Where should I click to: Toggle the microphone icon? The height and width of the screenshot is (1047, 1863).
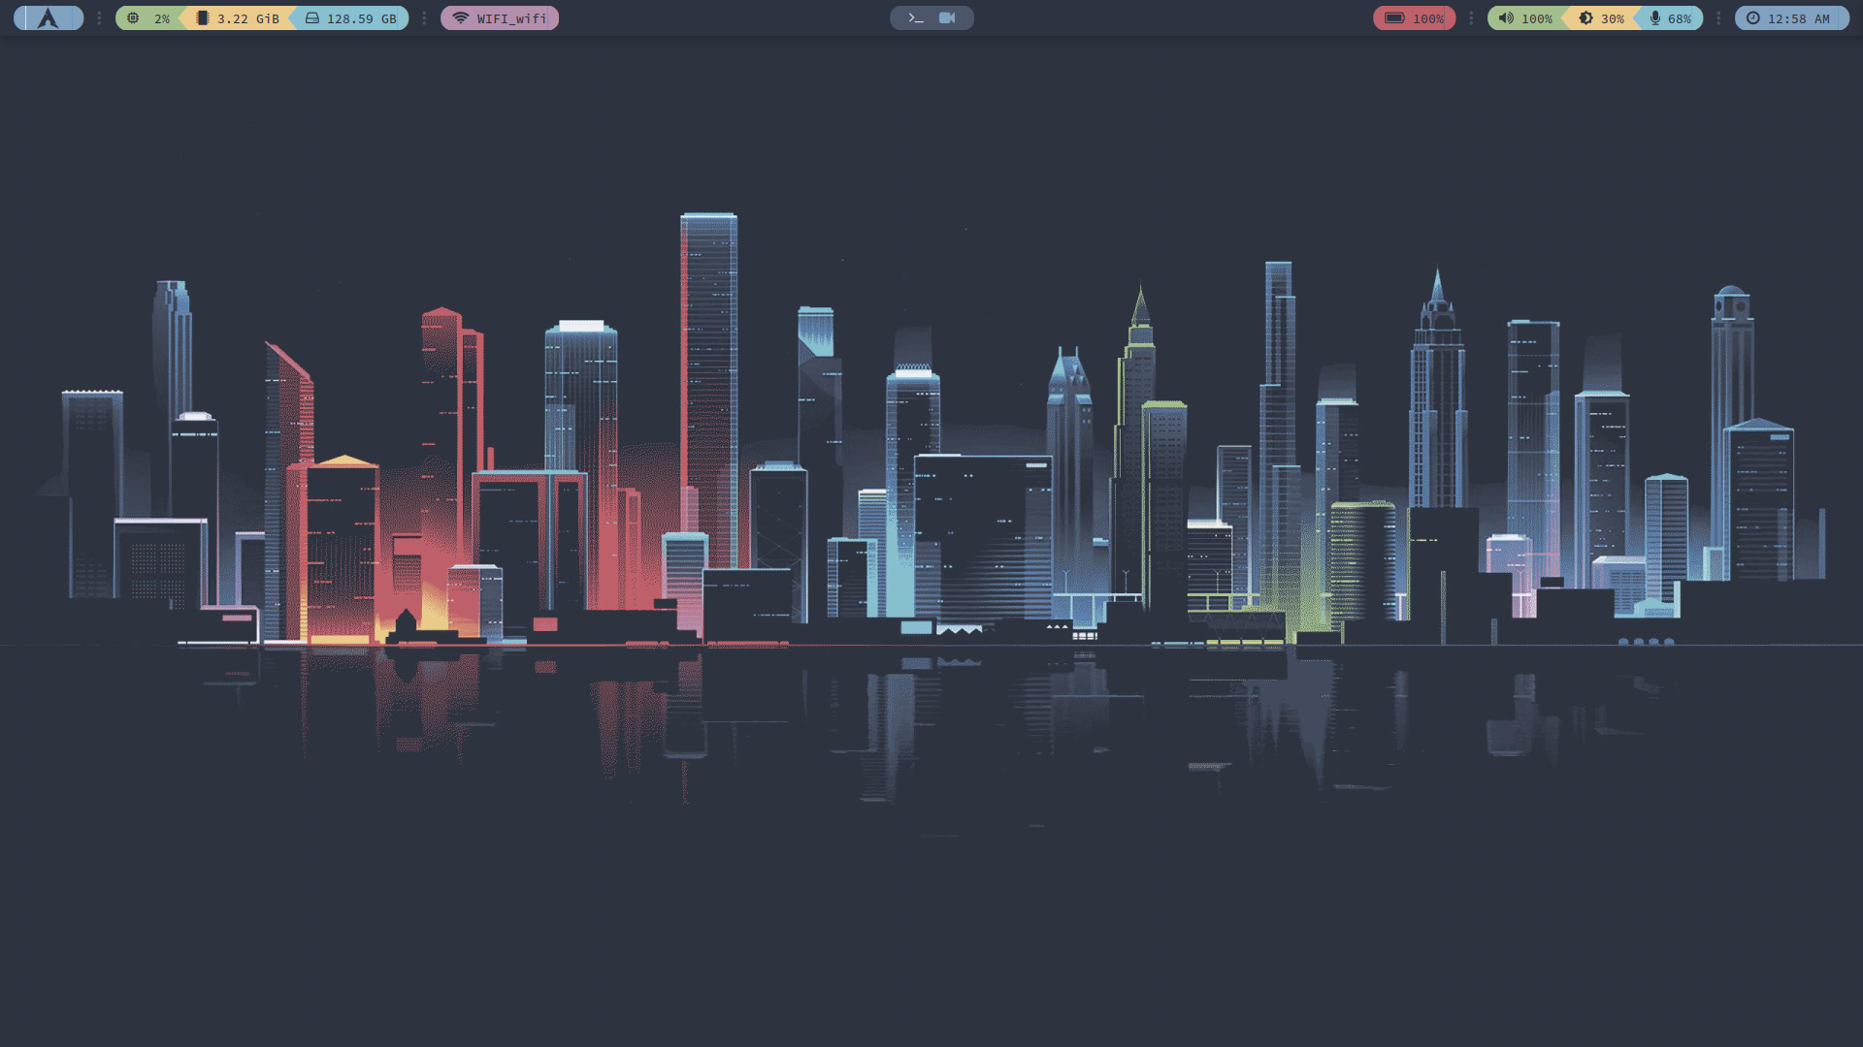coord(1654,18)
